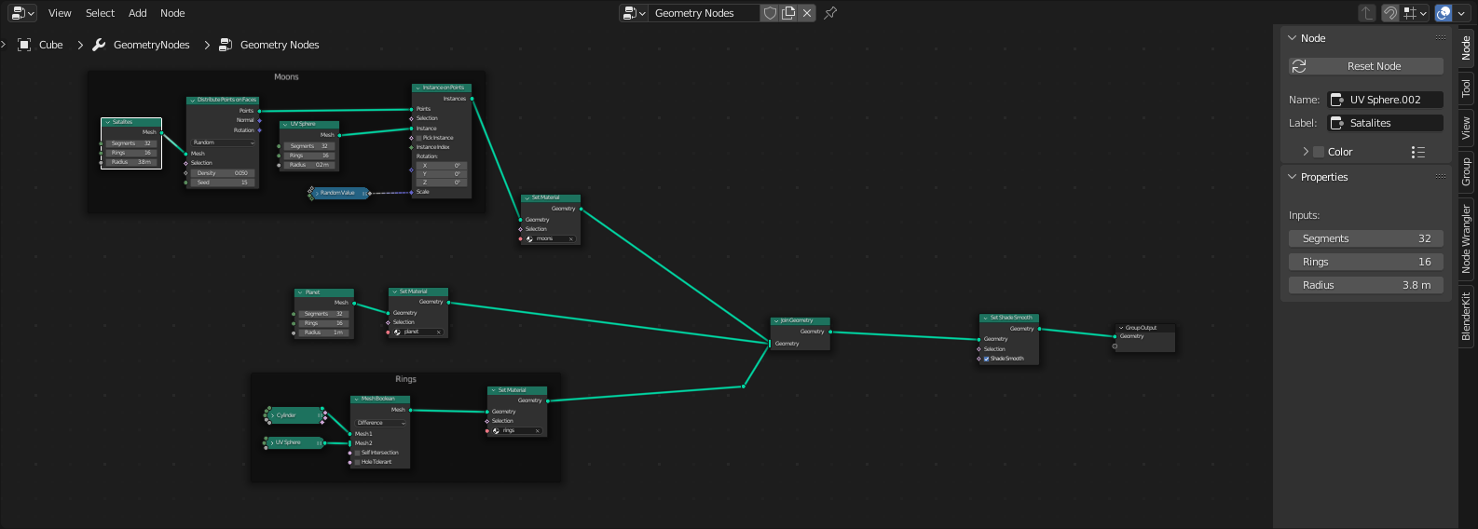Toggle the snap magnet icon
Image resolution: width=1478 pixels, height=529 pixels.
click(x=1389, y=13)
